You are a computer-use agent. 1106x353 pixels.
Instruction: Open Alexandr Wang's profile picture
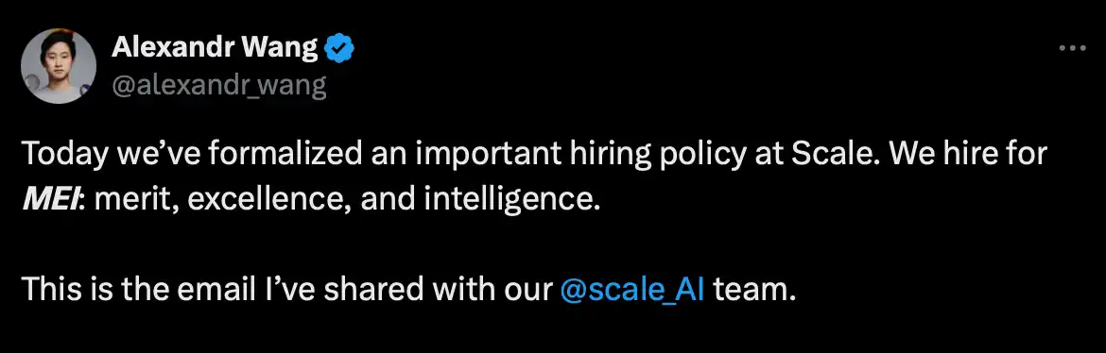(x=58, y=68)
